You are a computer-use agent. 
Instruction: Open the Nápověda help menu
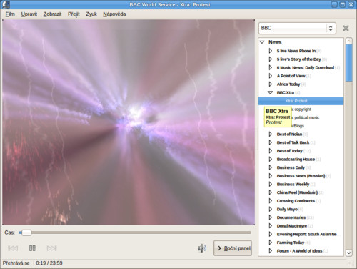pos(114,14)
